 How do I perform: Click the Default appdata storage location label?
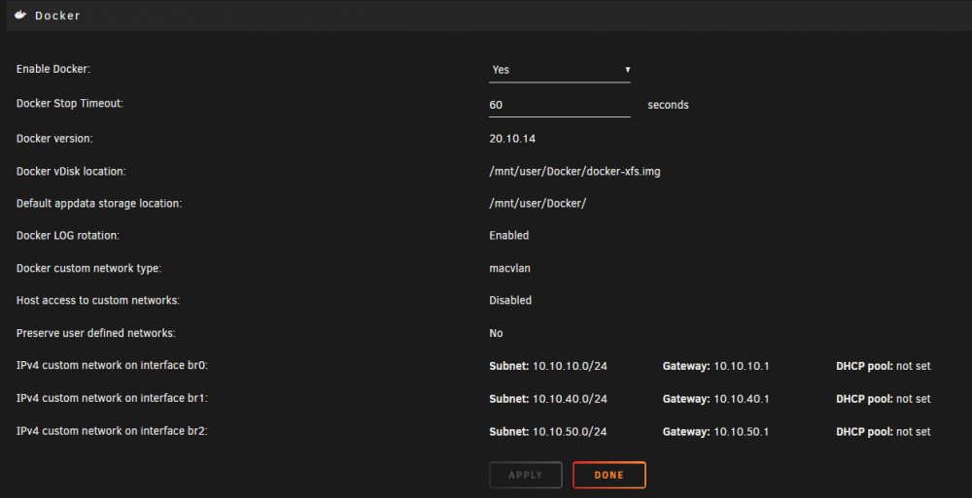coord(99,204)
